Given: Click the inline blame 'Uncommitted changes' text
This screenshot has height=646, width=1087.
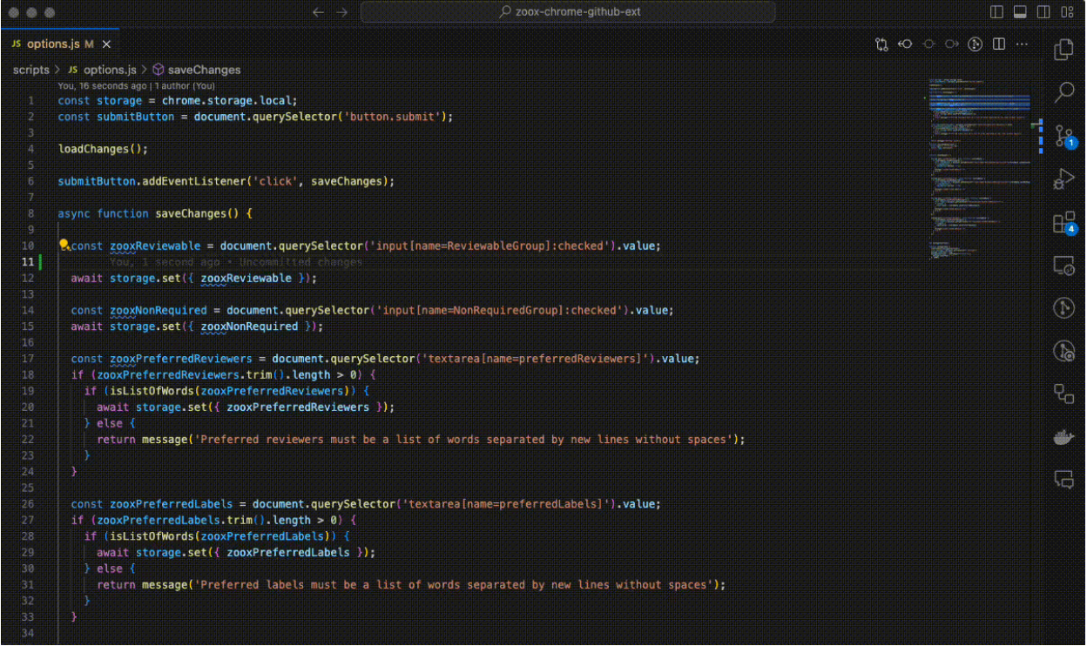Looking at the screenshot, I should click(x=300, y=262).
